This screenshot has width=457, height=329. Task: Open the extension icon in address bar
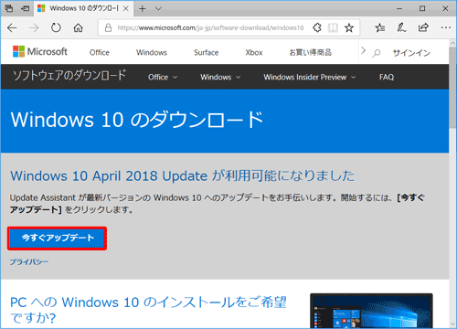317,28
